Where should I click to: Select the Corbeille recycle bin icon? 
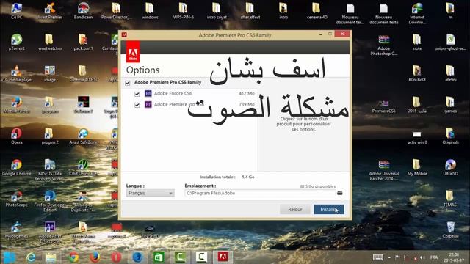point(450,230)
